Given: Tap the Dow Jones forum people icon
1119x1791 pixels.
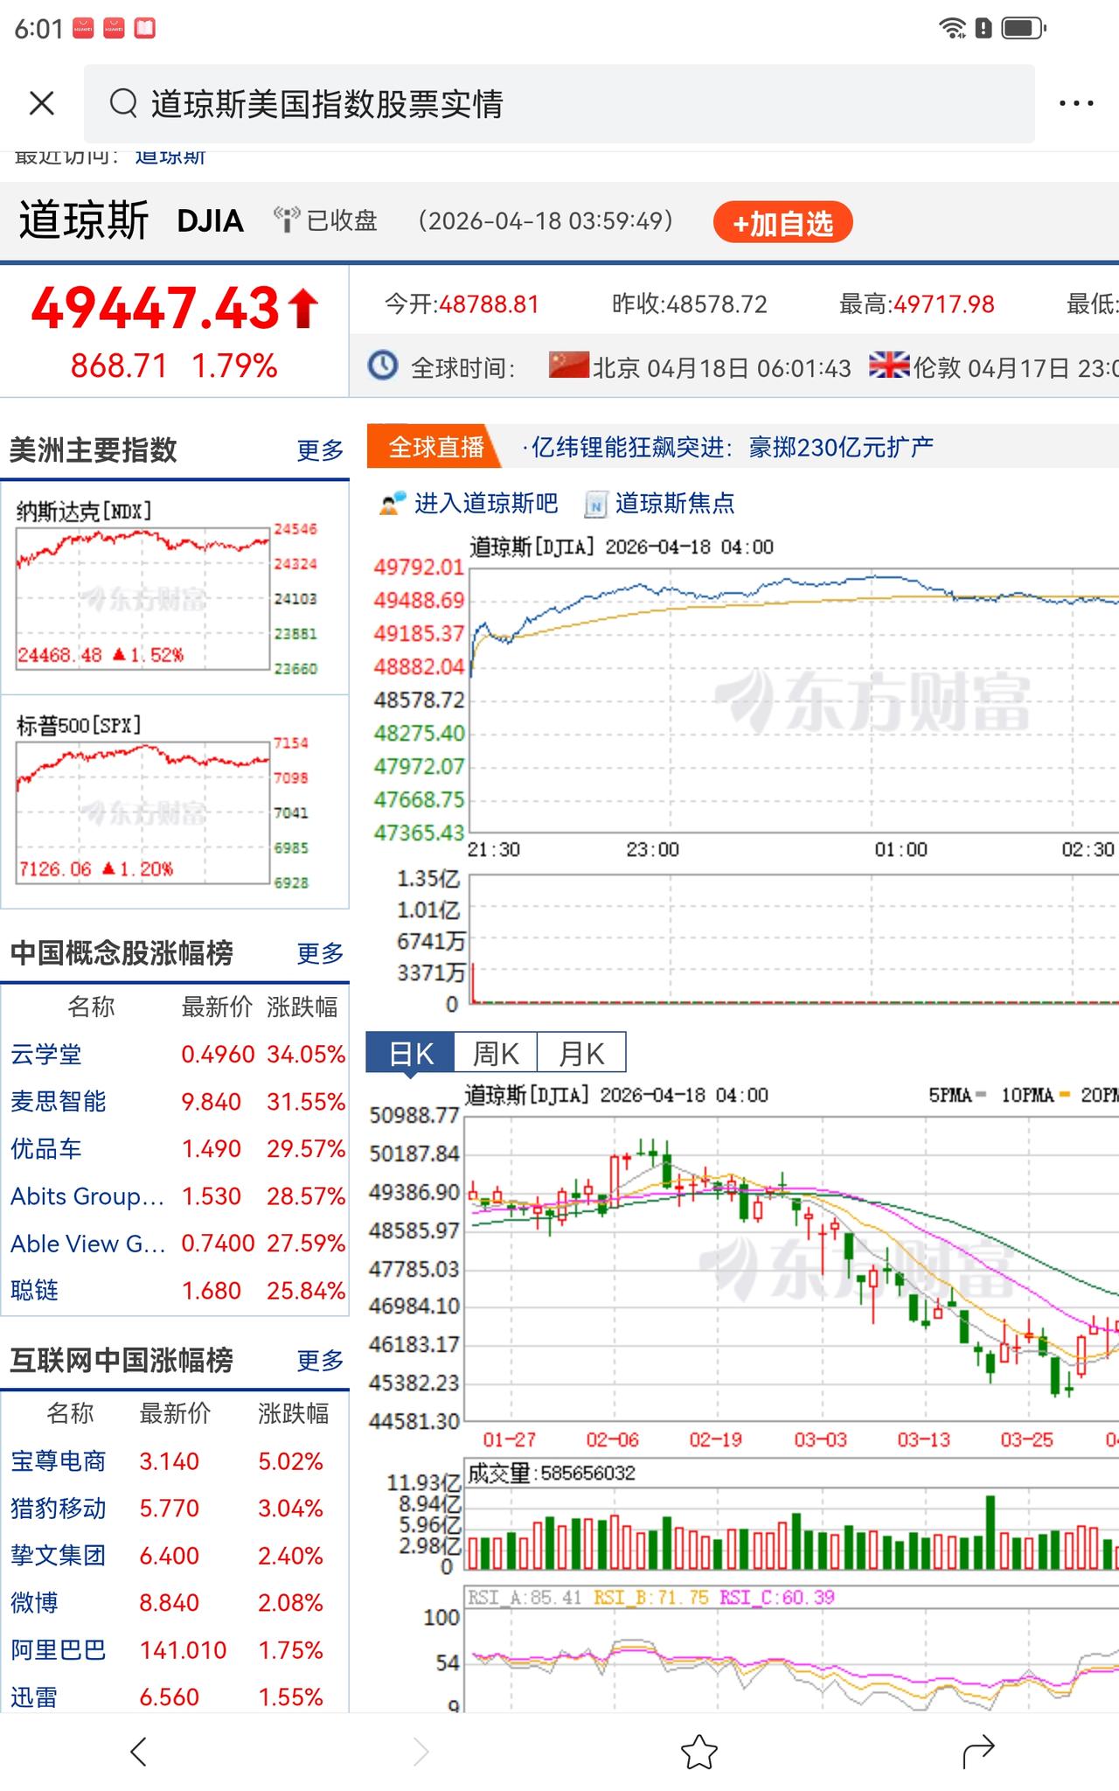Looking at the screenshot, I should (x=393, y=503).
